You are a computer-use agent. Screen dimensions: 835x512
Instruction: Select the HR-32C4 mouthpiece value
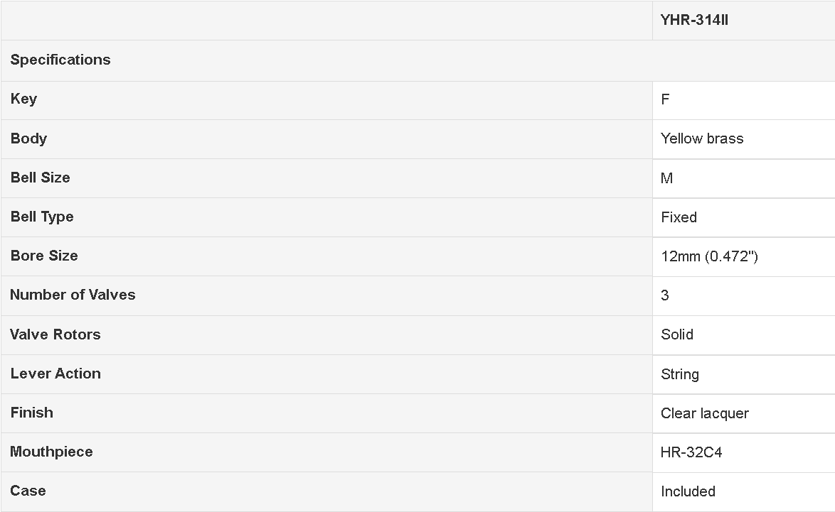(691, 452)
